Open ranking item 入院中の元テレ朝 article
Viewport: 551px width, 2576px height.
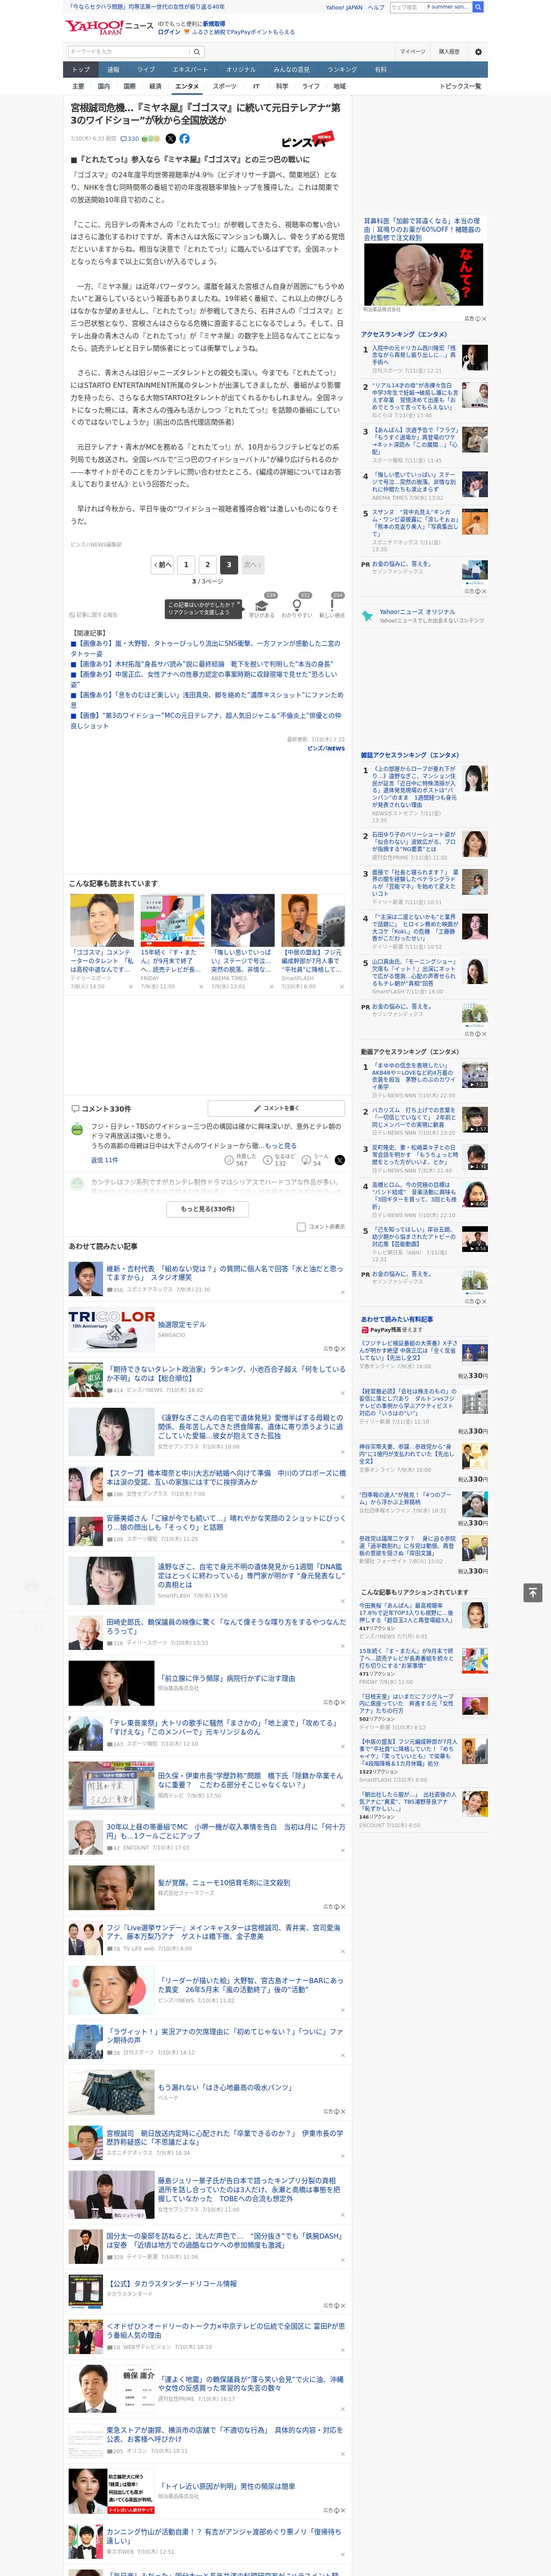pyautogui.click(x=414, y=355)
